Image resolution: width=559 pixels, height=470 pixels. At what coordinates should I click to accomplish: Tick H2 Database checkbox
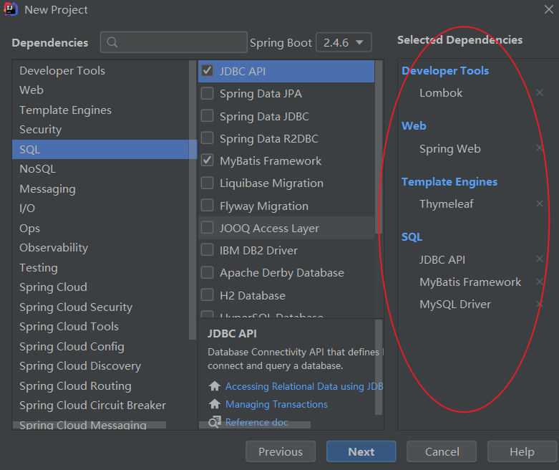[x=207, y=294]
